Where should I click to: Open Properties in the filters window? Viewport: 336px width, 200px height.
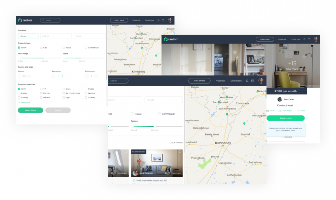pyautogui.click(x=136, y=20)
